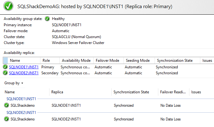
Task: Click the status icon of SQLShackdemo under SQLNODE1\INST1
Action: (x=7, y=105)
